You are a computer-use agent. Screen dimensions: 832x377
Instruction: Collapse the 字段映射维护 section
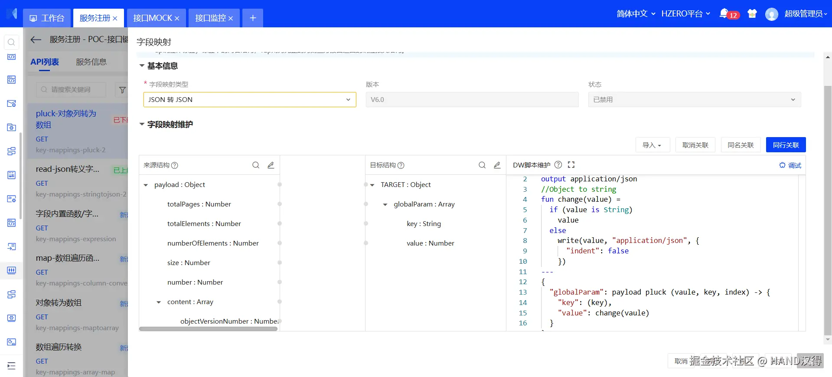tap(142, 125)
